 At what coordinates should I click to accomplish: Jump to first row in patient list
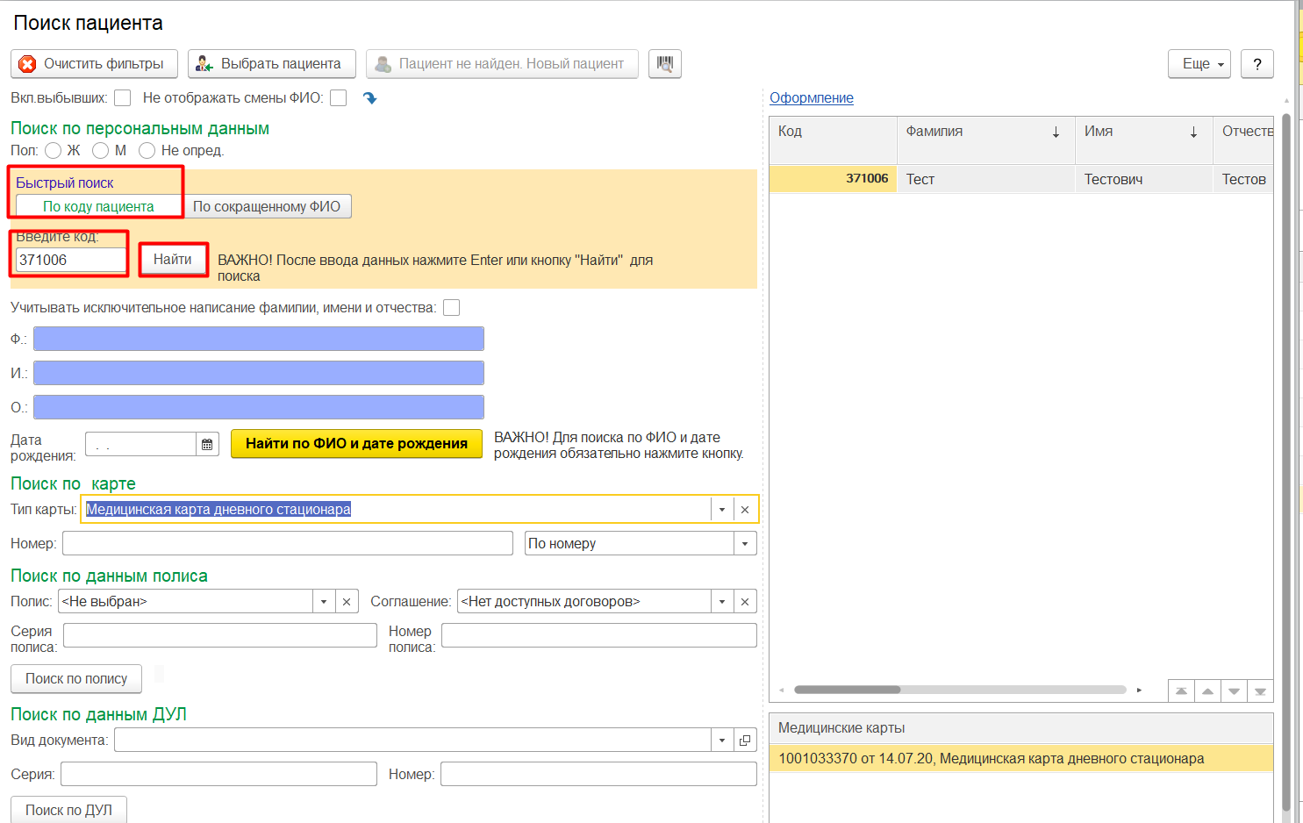pos(1181,691)
